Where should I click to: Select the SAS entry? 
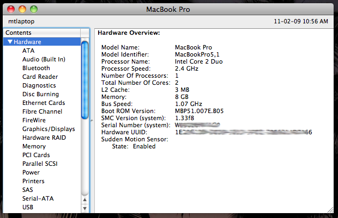(x=28, y=190)
